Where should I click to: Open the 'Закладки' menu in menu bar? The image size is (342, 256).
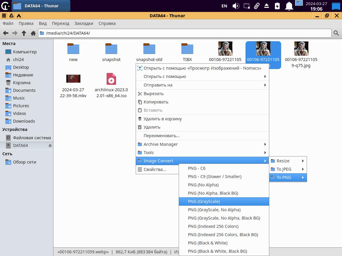(x=84, y=23)
